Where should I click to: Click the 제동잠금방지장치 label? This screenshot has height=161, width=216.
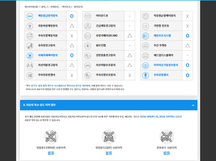coord(48,16)
